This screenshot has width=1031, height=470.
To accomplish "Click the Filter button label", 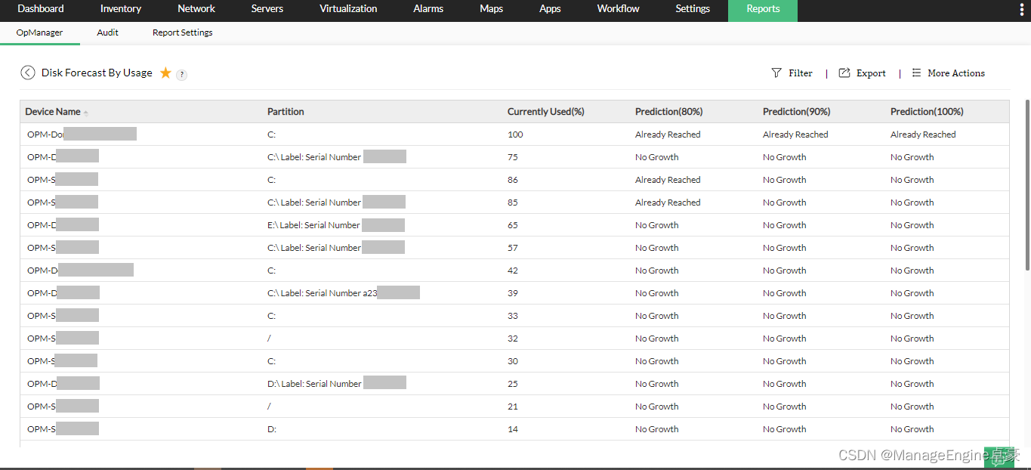I will point(801,73).
